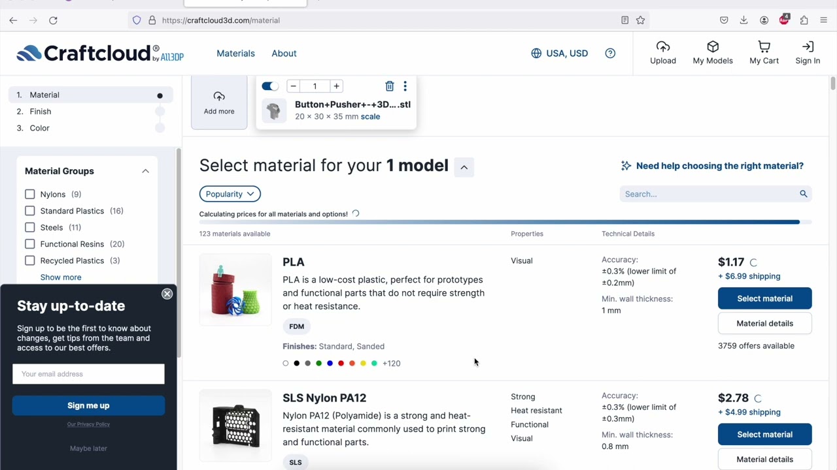837x470 pixels.
Task: Click the tracking protection shield icon
Action: tap(137, 20)
